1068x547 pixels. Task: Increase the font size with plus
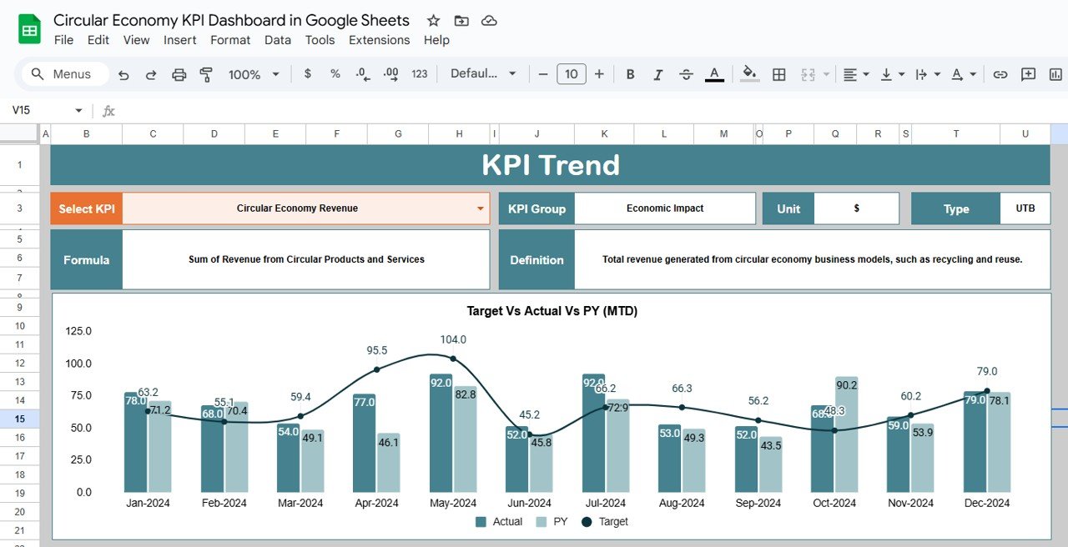tap(599, 73)
